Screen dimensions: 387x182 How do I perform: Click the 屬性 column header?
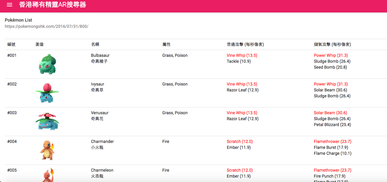coord(166,44)
